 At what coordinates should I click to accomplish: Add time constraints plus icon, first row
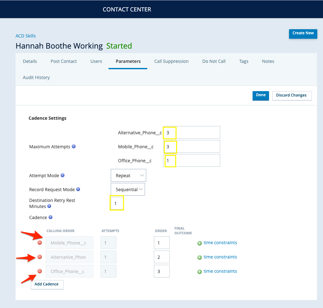200,243
